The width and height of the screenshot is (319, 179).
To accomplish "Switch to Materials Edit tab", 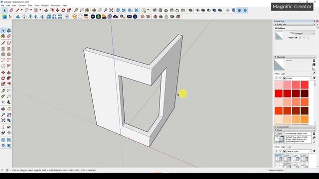I will [283, 74].
